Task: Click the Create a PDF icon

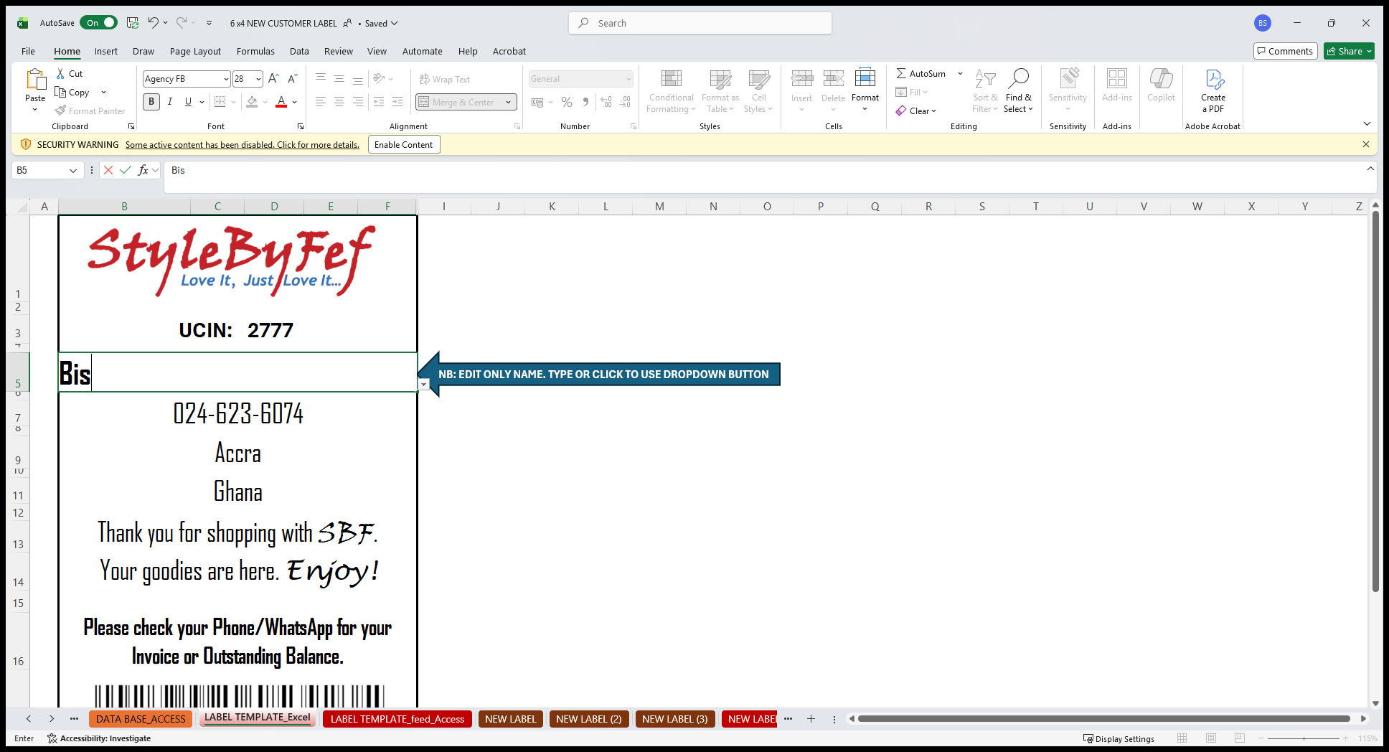Action: (x=1213, y=79)
